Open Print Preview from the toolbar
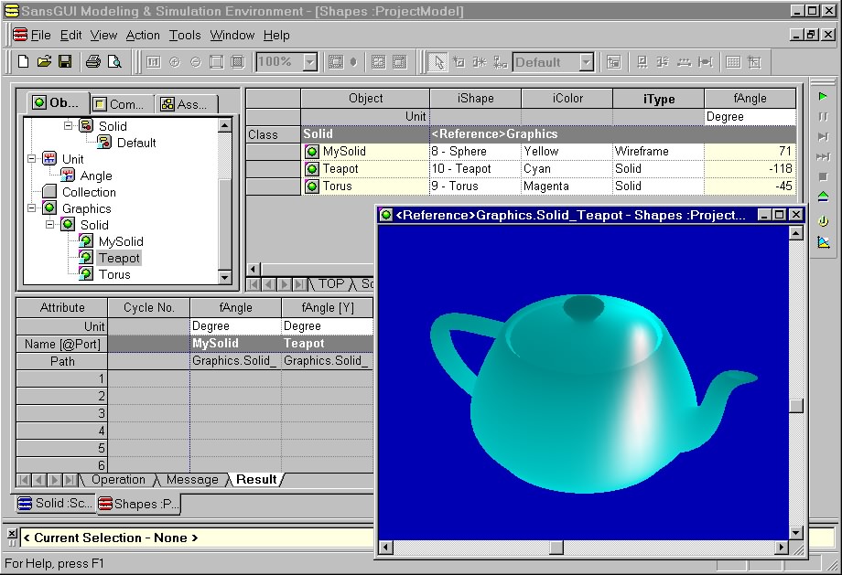Viewport: 842px width, 575px height. 114,62
